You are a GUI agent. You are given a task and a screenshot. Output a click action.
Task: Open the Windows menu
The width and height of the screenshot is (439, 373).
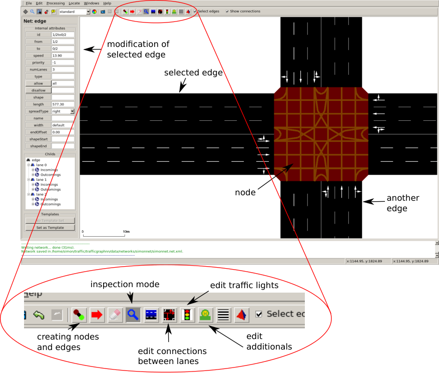point(92,3)
